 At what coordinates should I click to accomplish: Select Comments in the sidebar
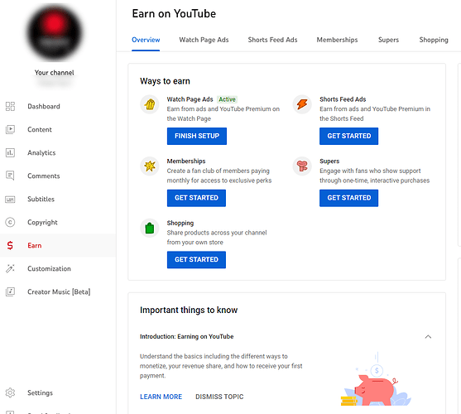click(x=44, y=176)
